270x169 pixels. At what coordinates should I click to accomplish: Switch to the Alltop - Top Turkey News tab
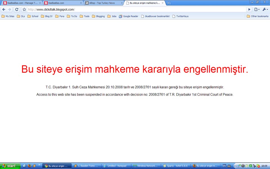pos(103,3)
